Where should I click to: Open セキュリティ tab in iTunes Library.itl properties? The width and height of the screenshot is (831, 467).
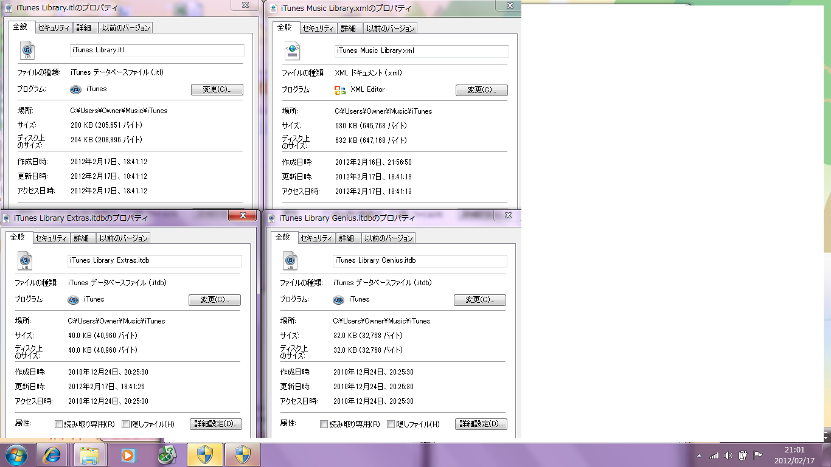(54, 28)
